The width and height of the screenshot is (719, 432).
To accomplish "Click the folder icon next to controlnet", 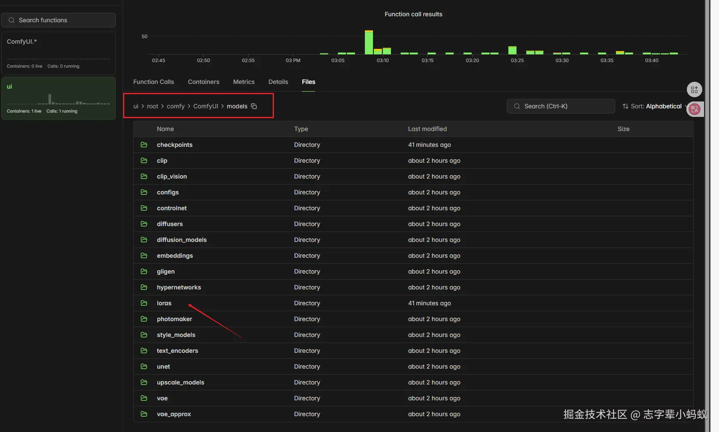I will coord(144,208).
